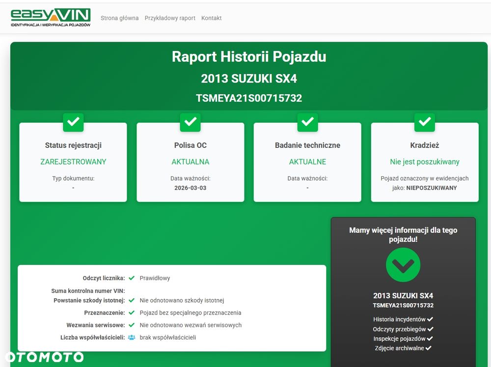Viewport: 491px width, 367px height.
Task: Click AKTUALNE under Badanie techniczne
Action: 307,162
